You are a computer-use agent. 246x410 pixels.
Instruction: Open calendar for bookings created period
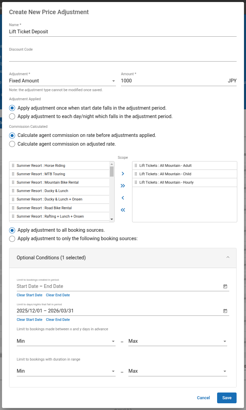coord(225,286)
